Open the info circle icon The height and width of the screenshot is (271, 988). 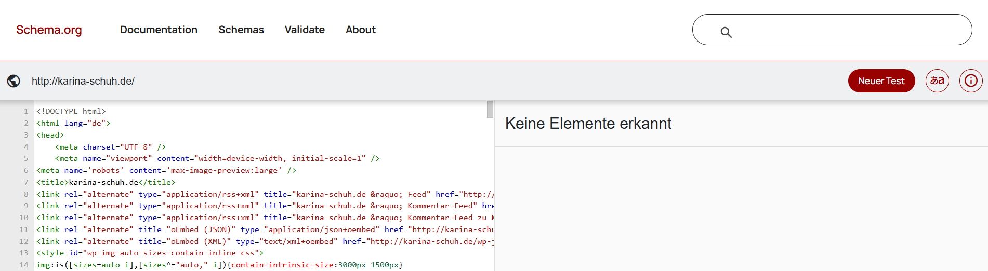click(x=971, y=81)
